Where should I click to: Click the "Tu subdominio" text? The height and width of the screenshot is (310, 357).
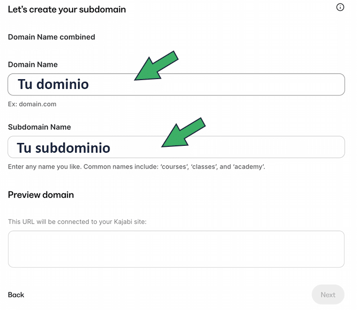tap(63, 147)
